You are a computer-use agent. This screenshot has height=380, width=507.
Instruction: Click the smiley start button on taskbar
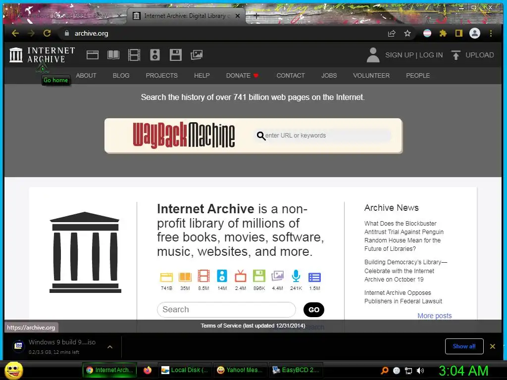coord(13,370)
